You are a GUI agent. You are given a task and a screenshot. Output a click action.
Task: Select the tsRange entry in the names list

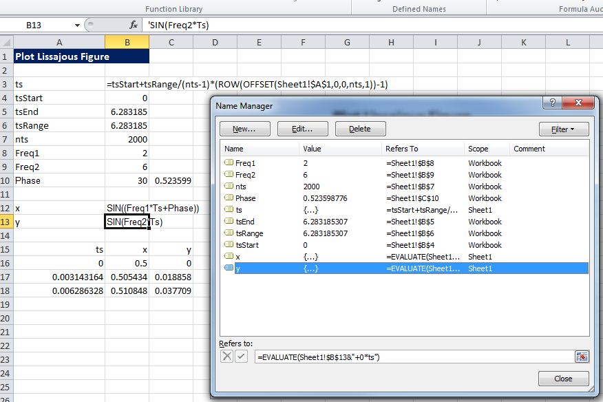(x=249, y=233)
